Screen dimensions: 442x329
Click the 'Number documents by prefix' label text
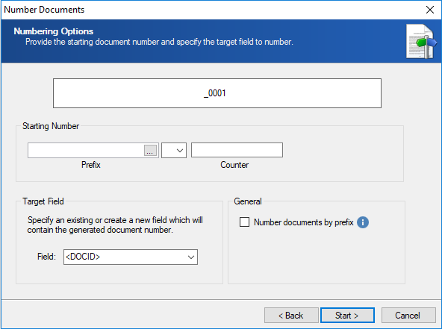tap(303, 222)
